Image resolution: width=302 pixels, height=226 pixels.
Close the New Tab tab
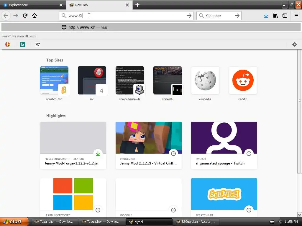(x=127, y=5)
